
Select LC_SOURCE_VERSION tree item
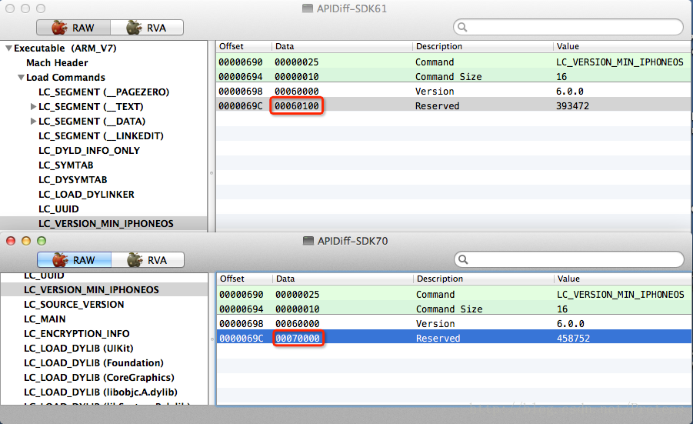coord(74,304)
